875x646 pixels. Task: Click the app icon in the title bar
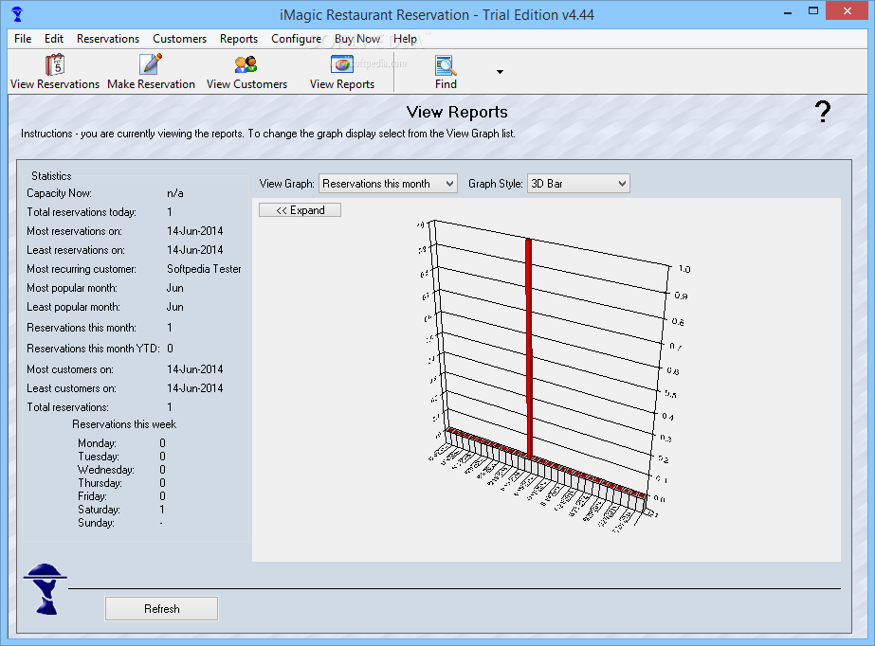click(17, 13)
